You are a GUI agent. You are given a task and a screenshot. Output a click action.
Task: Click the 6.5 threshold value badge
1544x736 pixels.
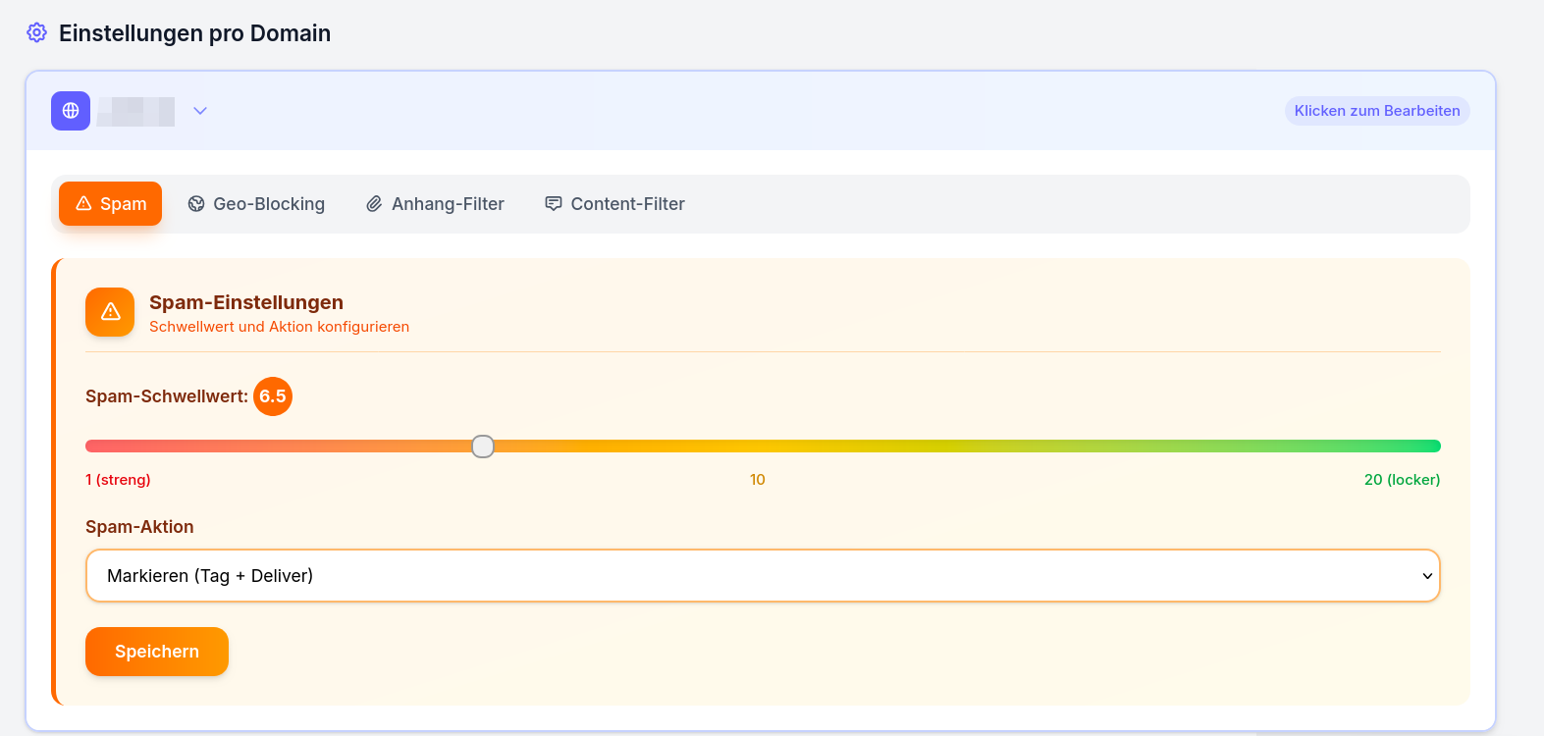tap(273, 396)
